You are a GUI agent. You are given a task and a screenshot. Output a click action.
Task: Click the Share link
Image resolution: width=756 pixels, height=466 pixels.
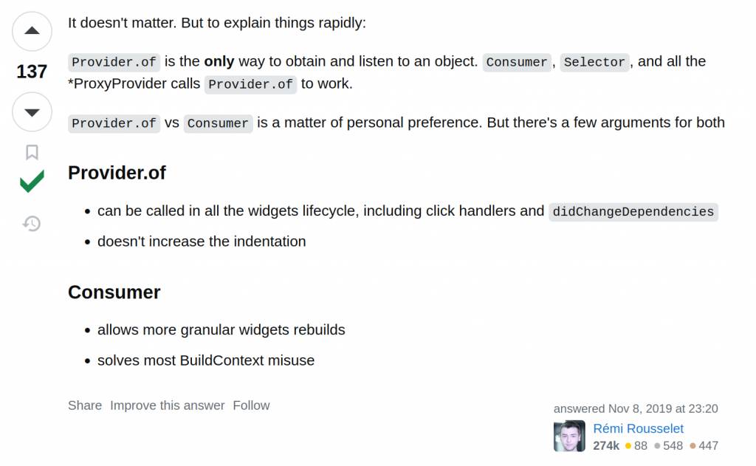85,405
